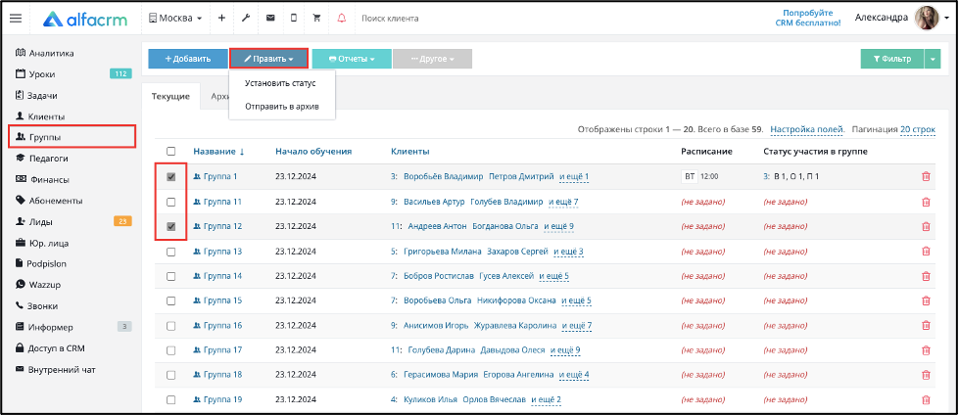
Task: Delete Группа 18 with its trash icon
Action: click(x=926, y=375)
